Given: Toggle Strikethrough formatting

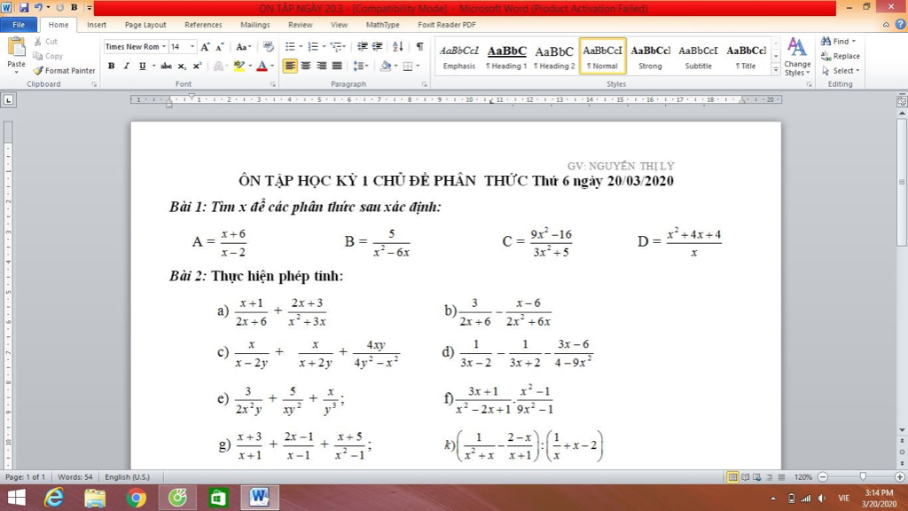Looking at the screenshot, I should click(166, 66).
